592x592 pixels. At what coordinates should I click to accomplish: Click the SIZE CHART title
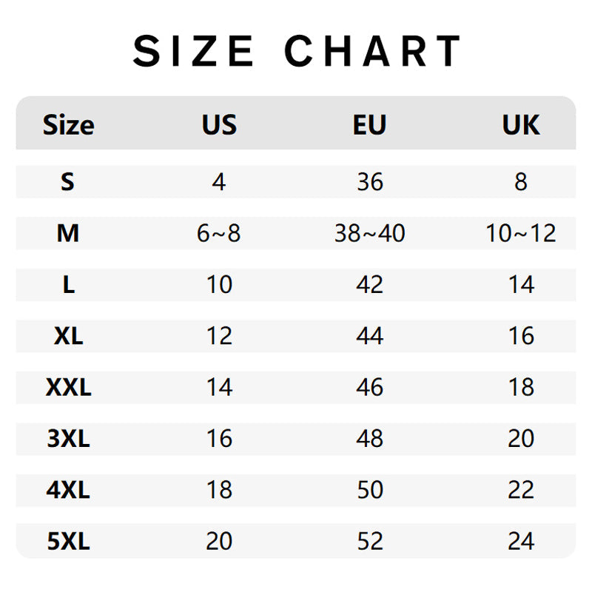tap(297, 52)
